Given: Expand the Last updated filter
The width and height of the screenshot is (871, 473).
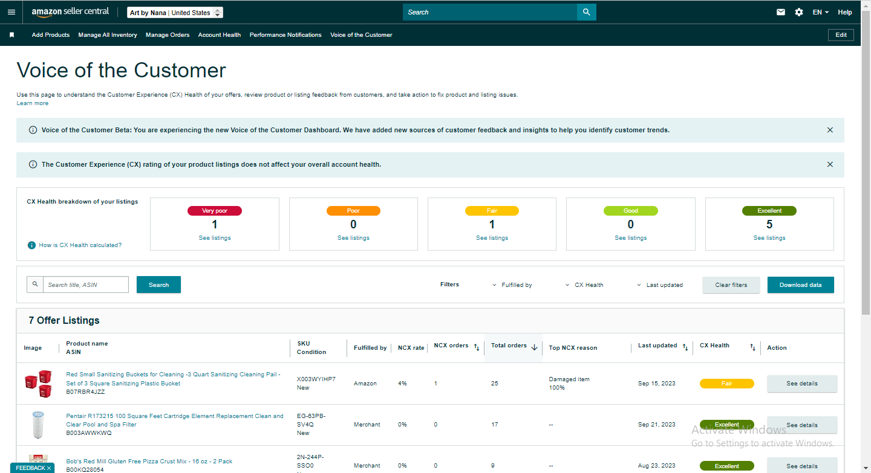Looking at the screenshot, I should point(660,285).
